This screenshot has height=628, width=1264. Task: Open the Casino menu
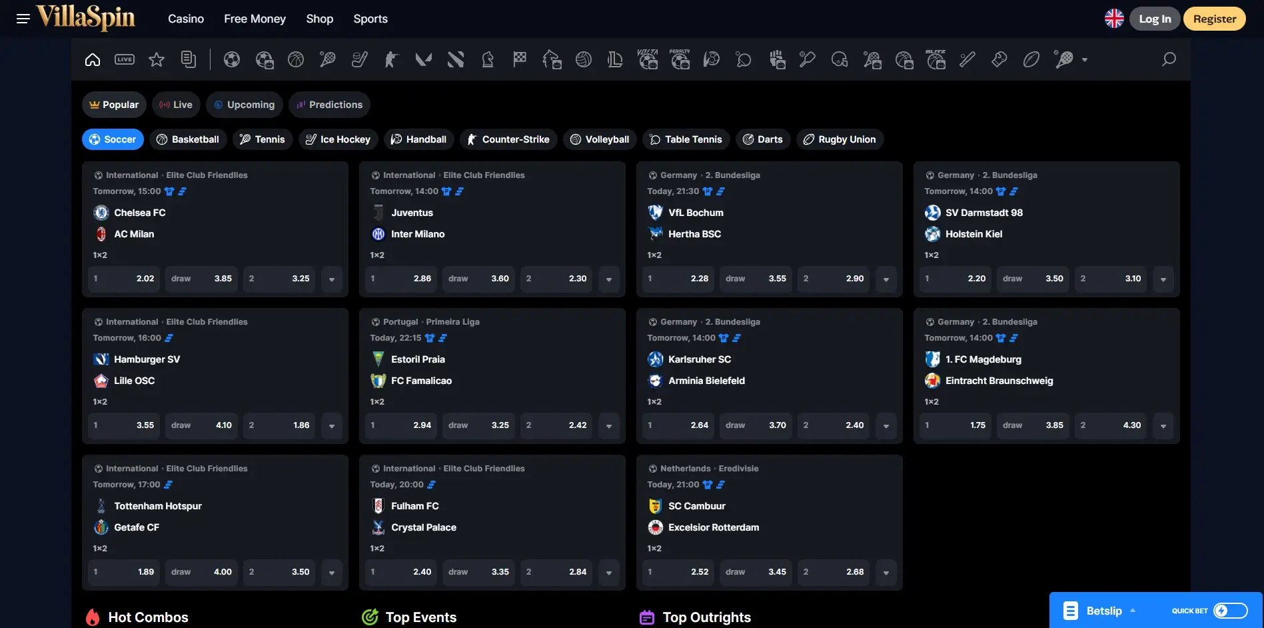click(x=186, y=19)
